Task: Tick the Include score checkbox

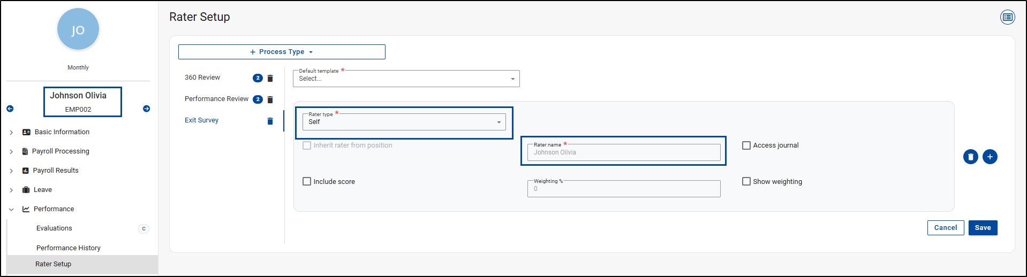Action: click(x=307, y=182)
